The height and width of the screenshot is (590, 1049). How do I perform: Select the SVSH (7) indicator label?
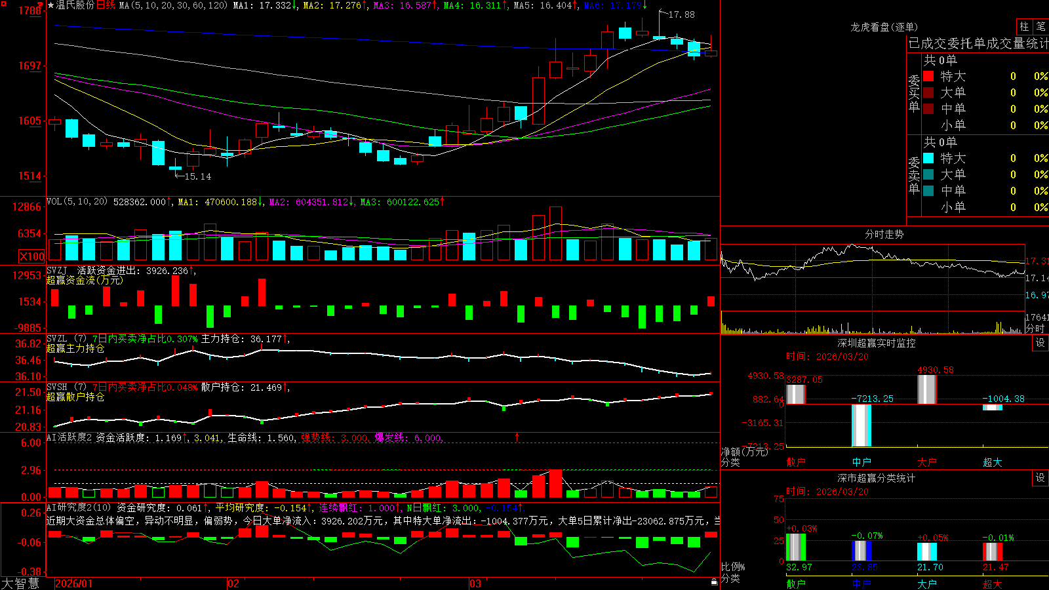tap(66, 387)
